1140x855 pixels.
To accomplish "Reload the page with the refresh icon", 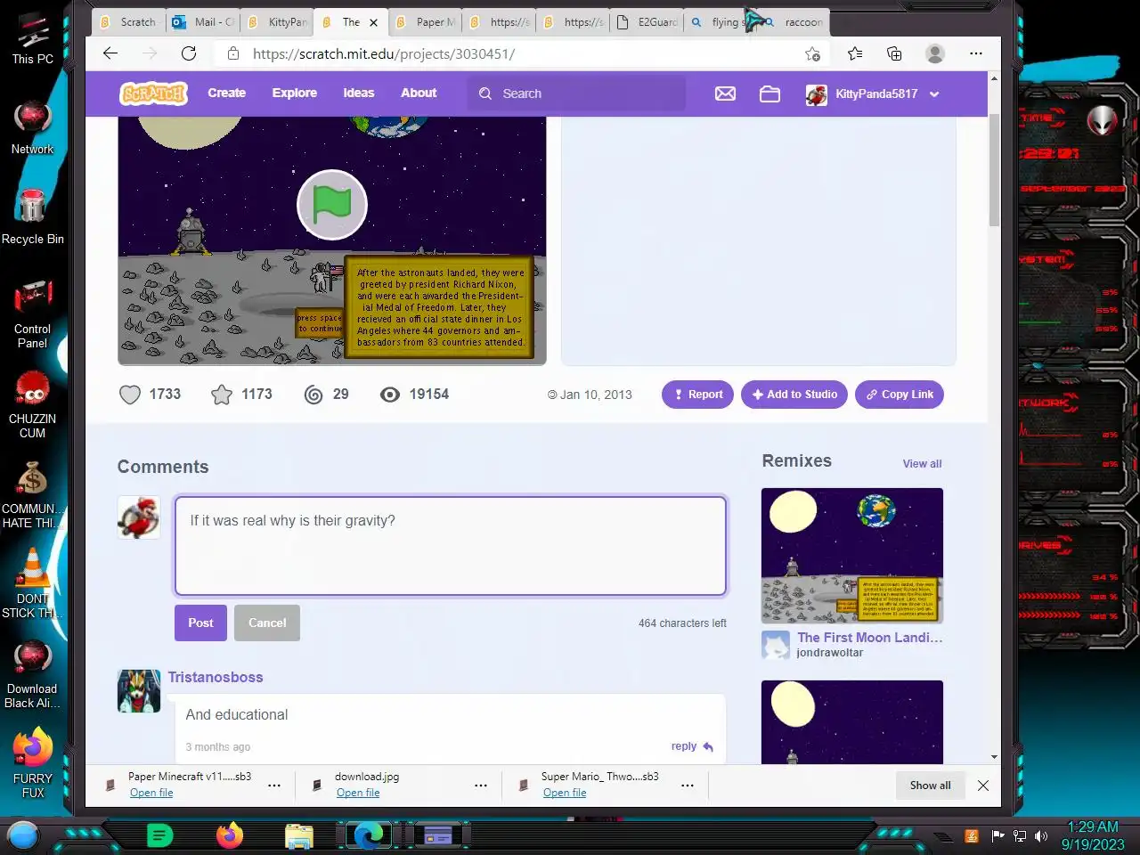I will 189,53.
